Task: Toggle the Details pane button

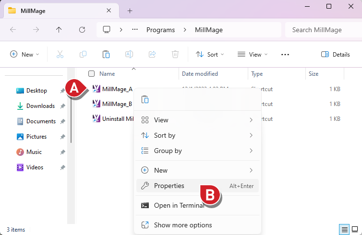Action: click(x=335, y=54)
